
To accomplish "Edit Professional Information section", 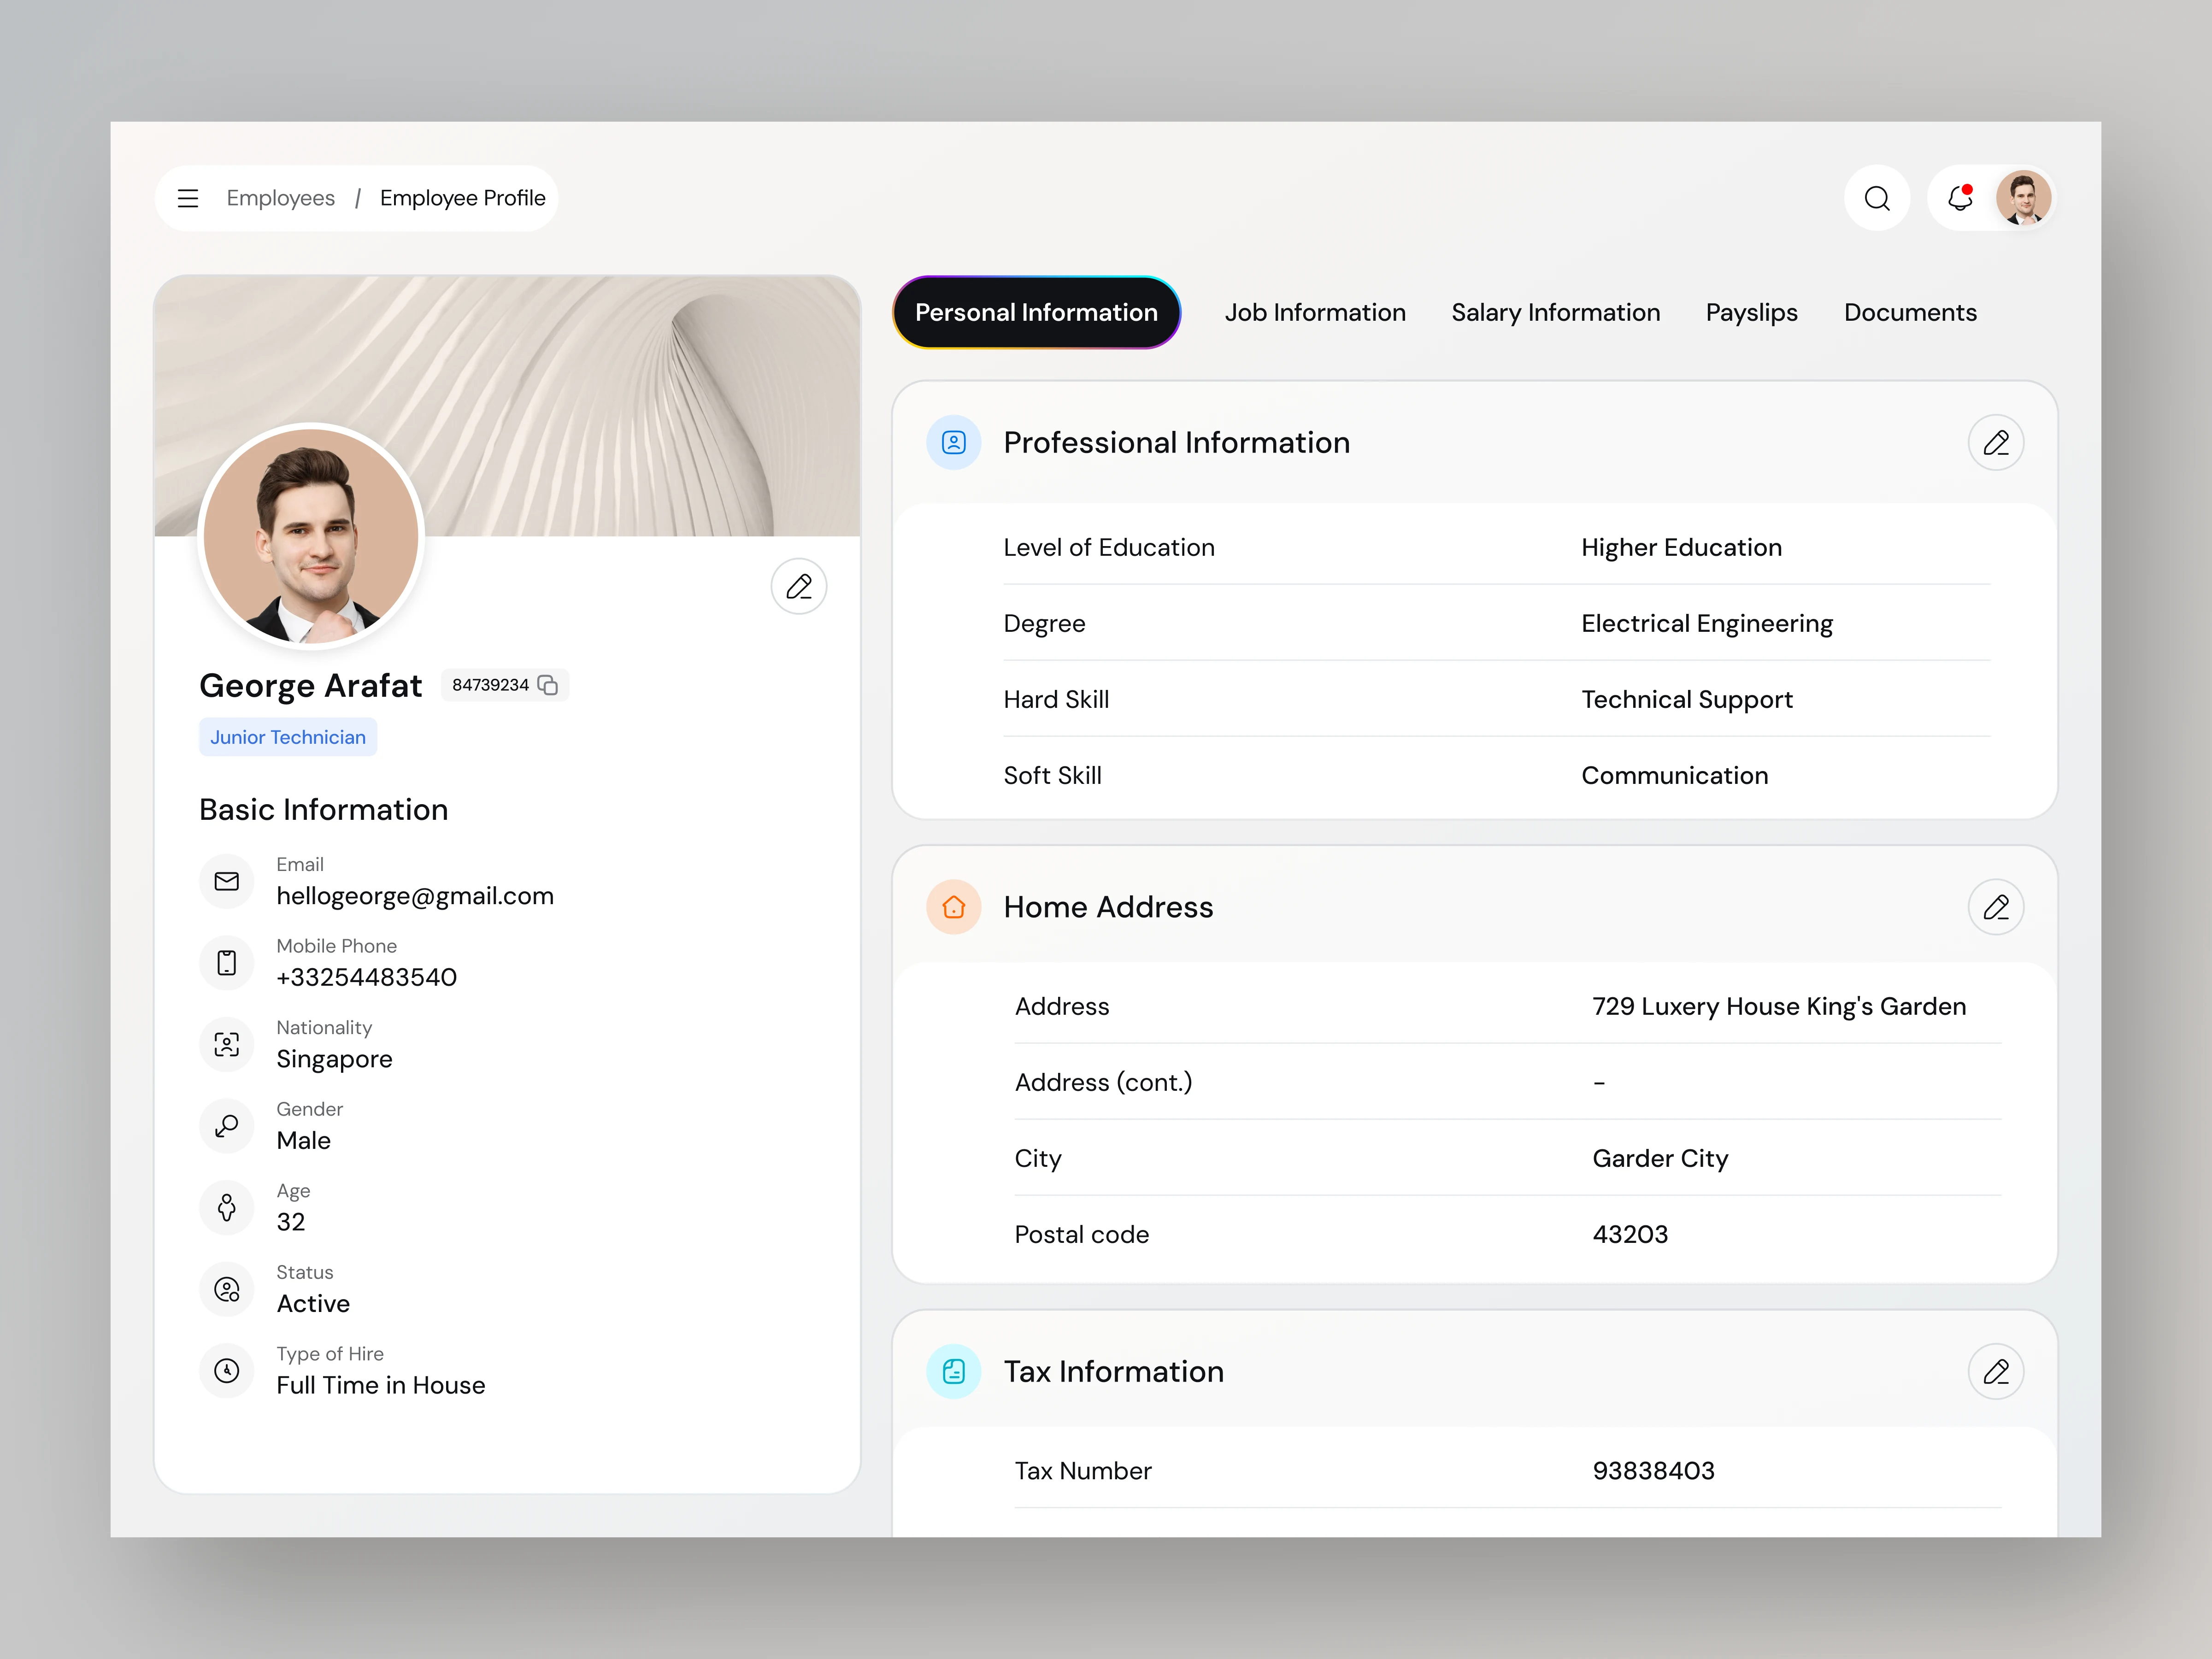I will (1995, 442).
